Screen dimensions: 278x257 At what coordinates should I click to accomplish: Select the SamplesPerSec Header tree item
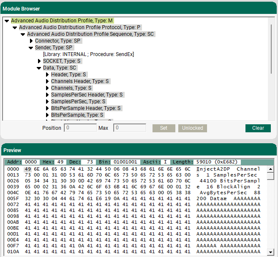tap(87, 95)
